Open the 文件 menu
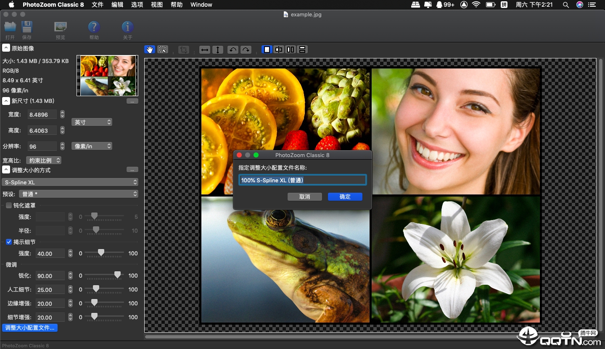 click(x=98, y=5)
